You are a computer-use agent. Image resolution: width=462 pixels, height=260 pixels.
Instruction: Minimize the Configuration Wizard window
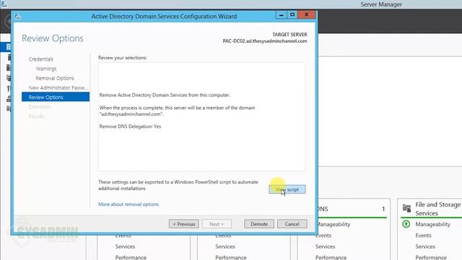(x=282, y=14)
